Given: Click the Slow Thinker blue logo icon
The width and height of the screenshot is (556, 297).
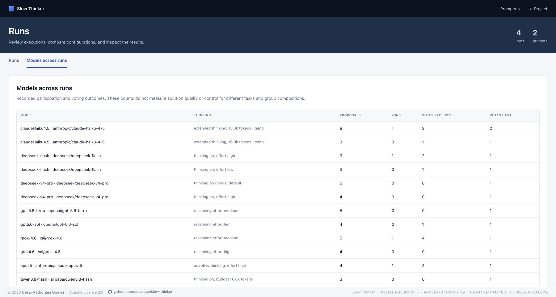Looking at the screenshot, I should [11, 9].
